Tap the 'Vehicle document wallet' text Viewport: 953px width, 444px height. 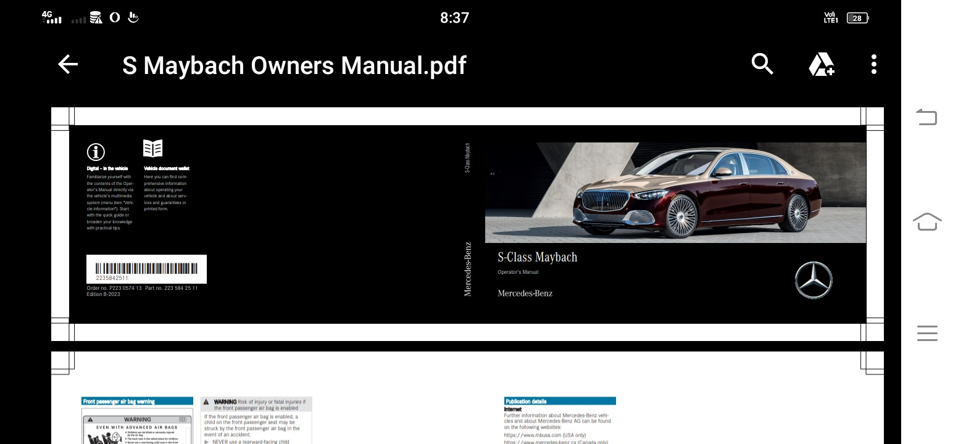[x=167, y=168]
